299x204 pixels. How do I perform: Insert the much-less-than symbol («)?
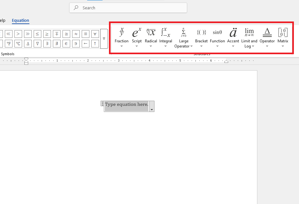point(8,34)
